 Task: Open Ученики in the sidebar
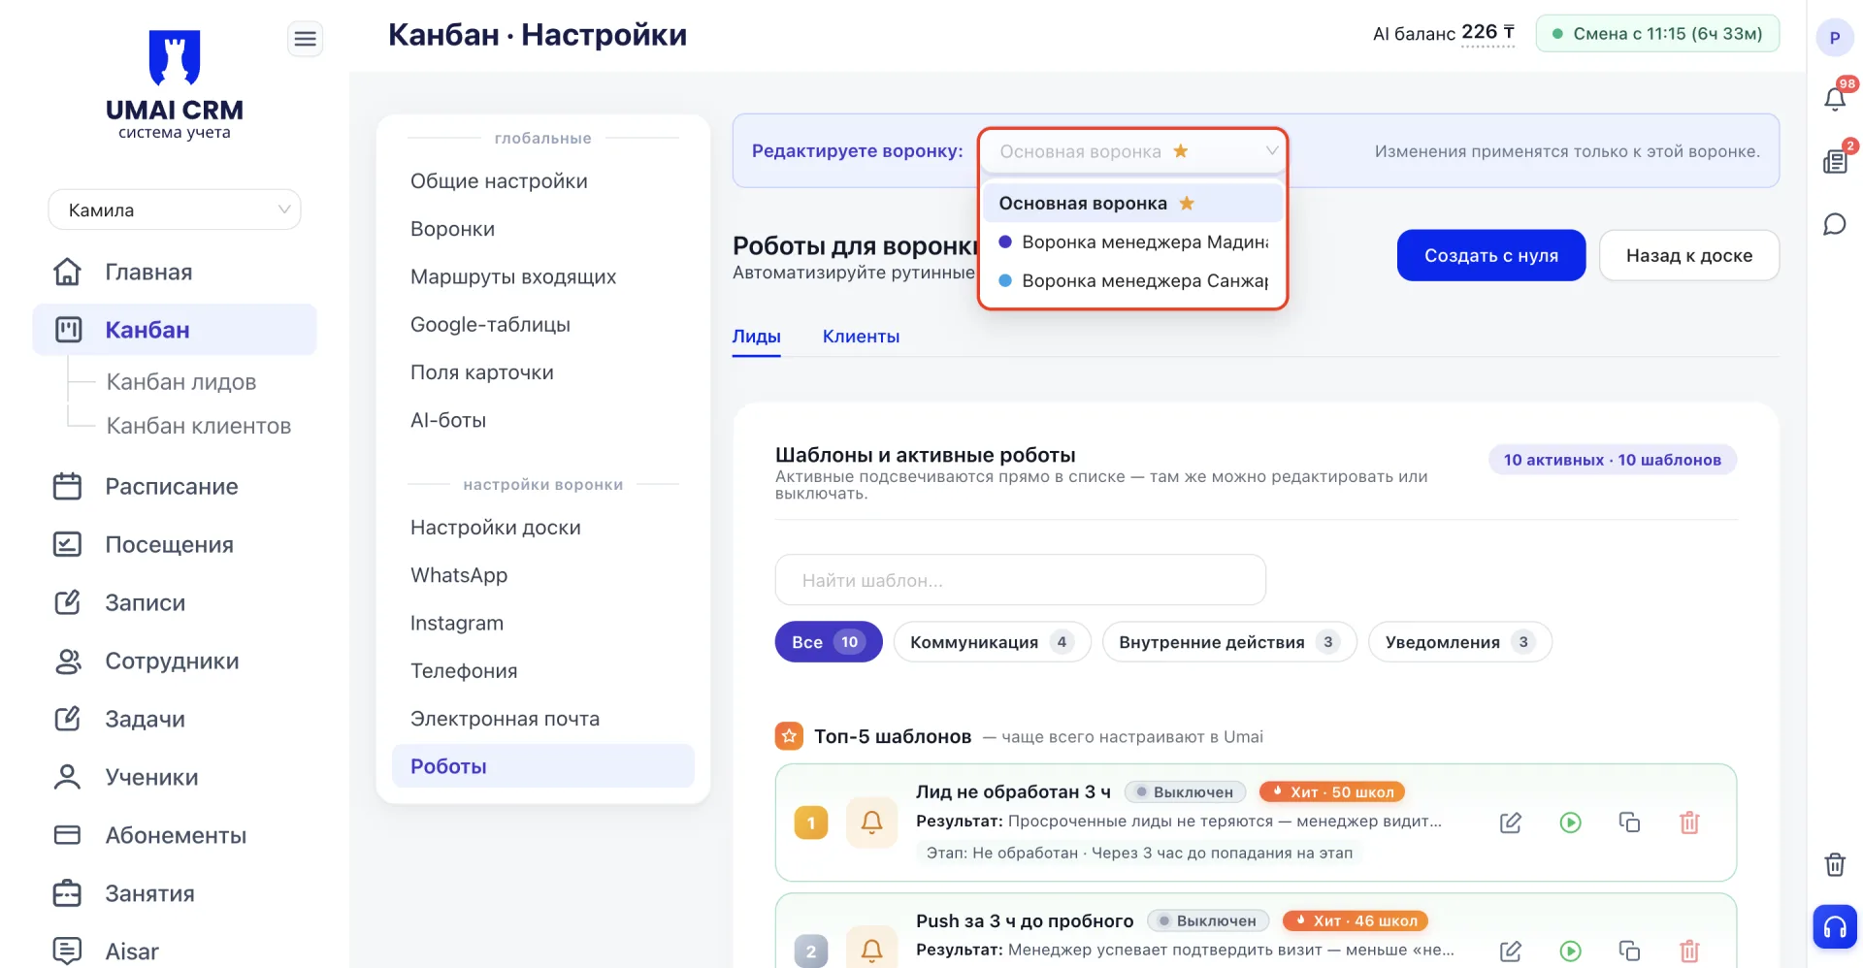point(175,777)
